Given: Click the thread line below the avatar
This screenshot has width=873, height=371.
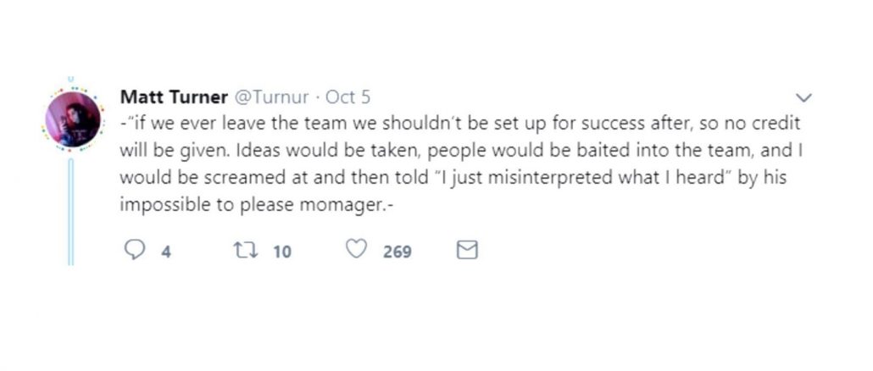Looking at the screenshot, I should coord(71,212).
